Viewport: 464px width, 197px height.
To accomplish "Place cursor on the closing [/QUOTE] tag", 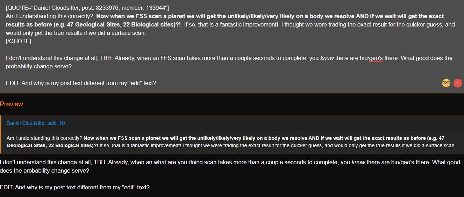I will point(19,41).
